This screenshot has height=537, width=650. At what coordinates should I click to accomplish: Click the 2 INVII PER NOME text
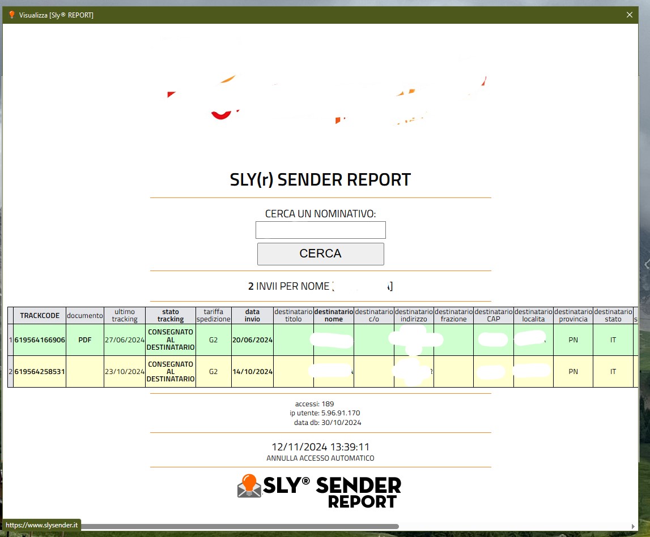pyautogui.click(x=289, y=286)
